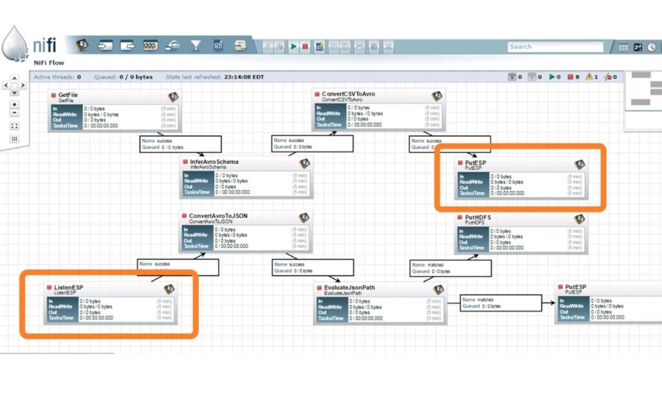Select the EvaluateJsonPath processor

(x=380, y=304)
